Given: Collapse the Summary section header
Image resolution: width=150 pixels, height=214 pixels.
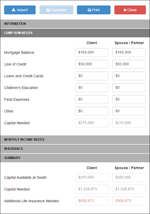Looking at the screenshot, I should click(75, 158).
